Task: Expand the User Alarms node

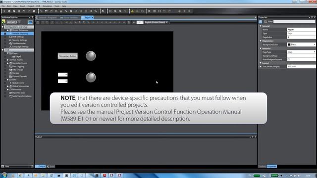Action: pyautogui.click(x=8, y=60)
